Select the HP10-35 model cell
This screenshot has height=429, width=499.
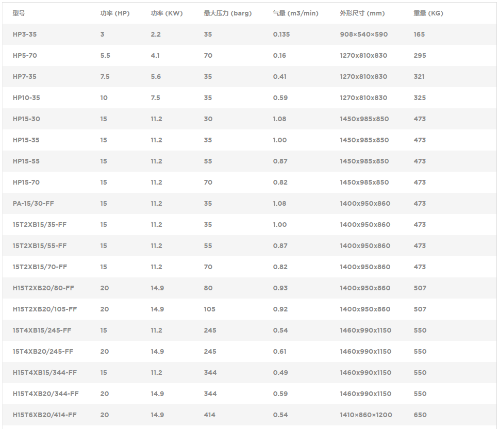click(26, 98)
